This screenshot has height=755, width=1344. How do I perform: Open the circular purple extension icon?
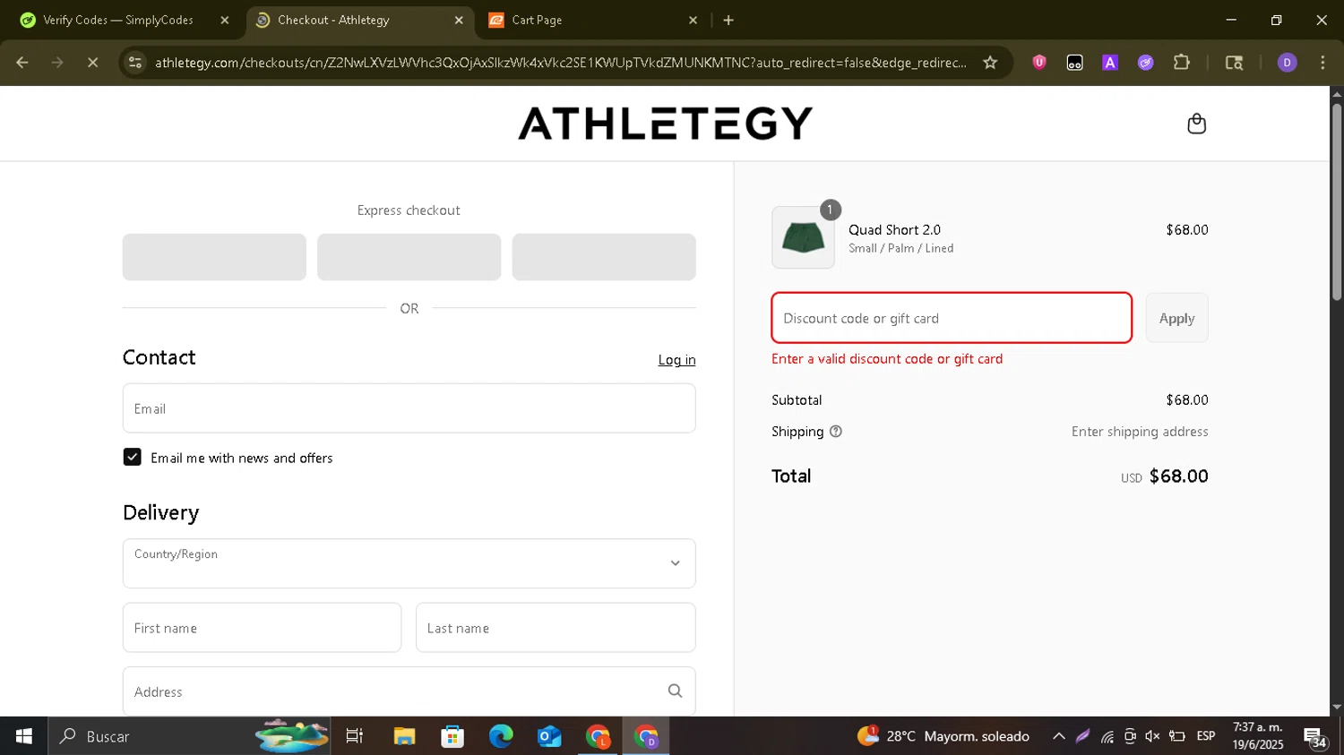pyautogui.click(x=1146, y=63)
